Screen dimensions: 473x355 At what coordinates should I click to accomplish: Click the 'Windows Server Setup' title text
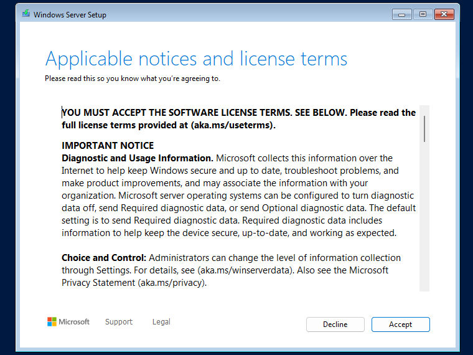coord(70,15)
